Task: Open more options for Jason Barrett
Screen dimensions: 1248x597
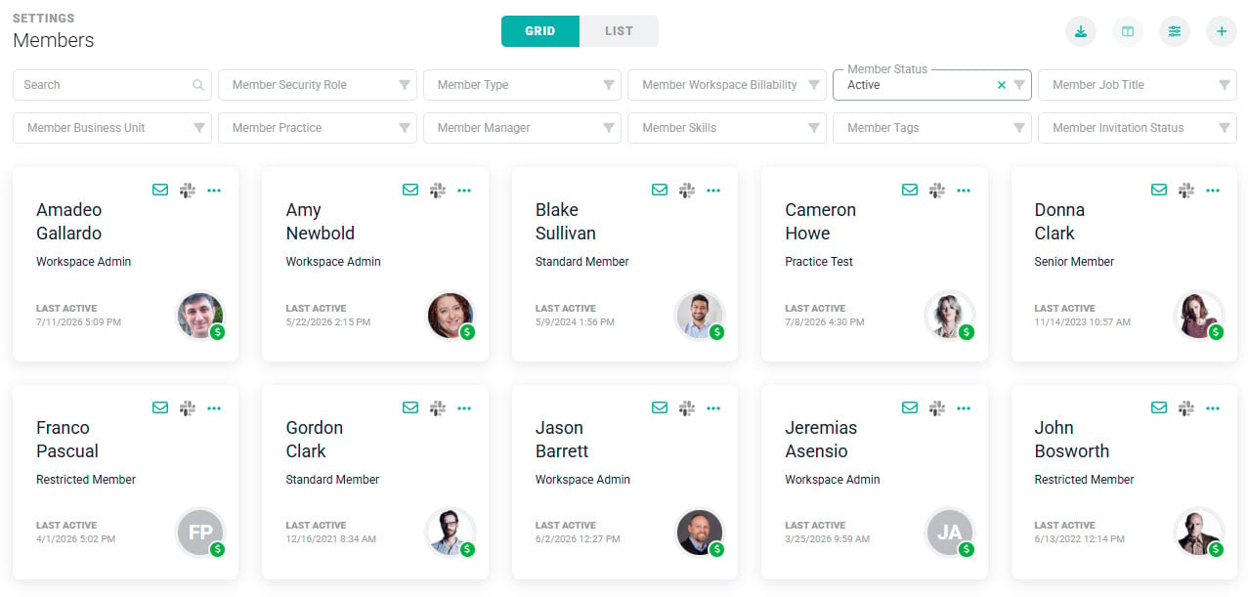Action: coord(713,408)
